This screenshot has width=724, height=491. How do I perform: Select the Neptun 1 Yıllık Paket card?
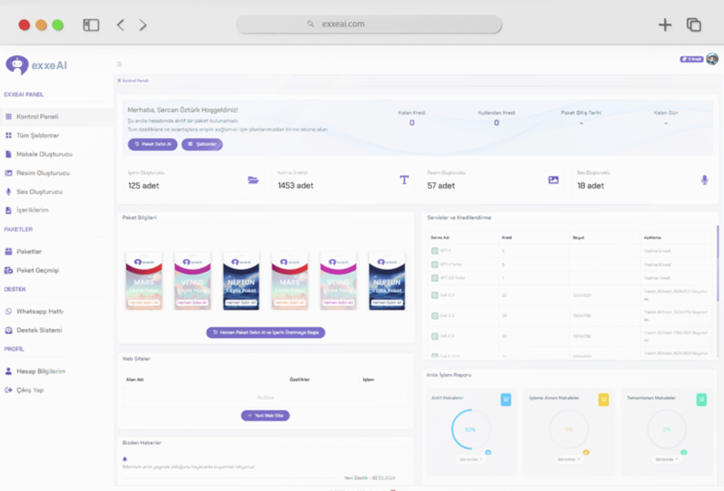(387, 281)
